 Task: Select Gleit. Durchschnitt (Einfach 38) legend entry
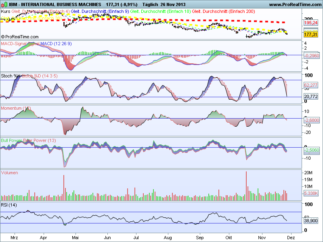(31, 18)
